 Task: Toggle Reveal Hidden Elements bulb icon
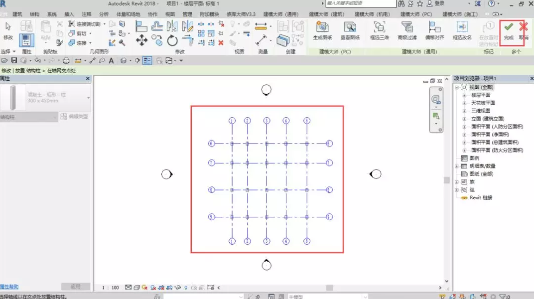[x=186, y=288]
